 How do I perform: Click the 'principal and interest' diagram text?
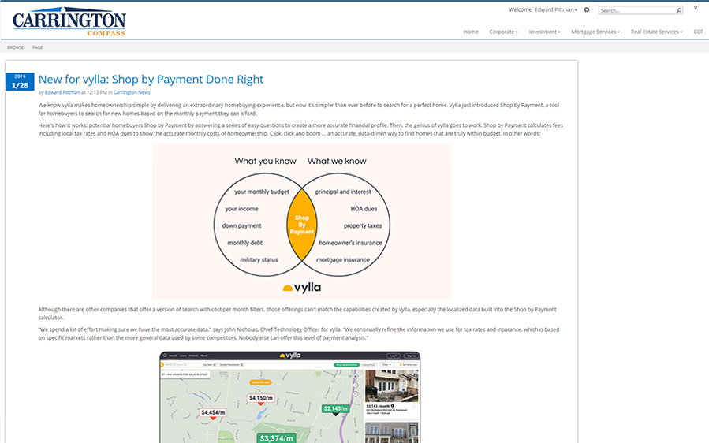[343, 192]
